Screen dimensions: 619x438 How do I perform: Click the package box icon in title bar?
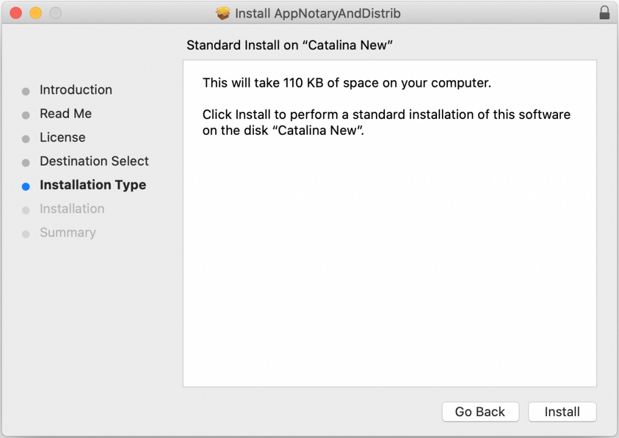223,13
